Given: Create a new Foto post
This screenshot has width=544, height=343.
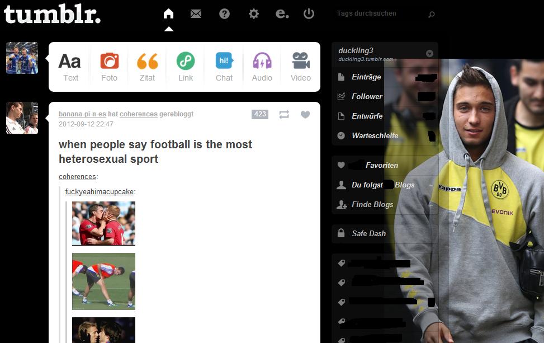Looking at the screenshot, I should click(x=109, y=67).
